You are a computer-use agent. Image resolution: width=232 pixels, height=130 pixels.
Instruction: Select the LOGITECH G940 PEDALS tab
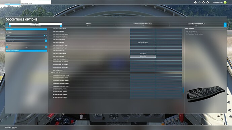[196, 23]
